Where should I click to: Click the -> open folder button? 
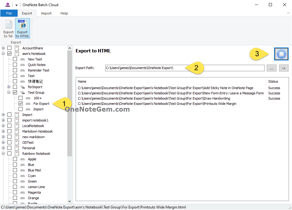click(x=284, y=68)
